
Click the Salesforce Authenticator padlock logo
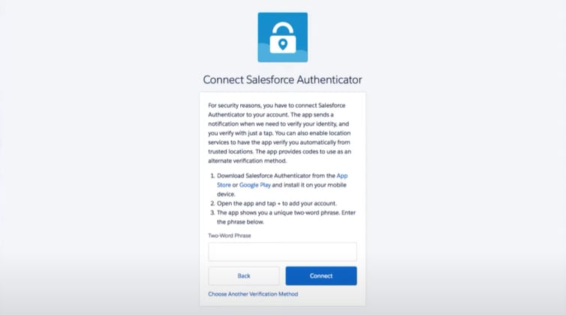point(282,37)
